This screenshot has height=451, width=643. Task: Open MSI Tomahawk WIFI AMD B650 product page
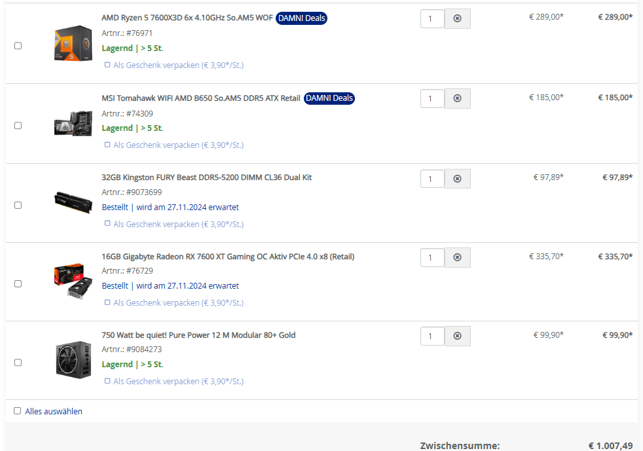coord(201,98)
